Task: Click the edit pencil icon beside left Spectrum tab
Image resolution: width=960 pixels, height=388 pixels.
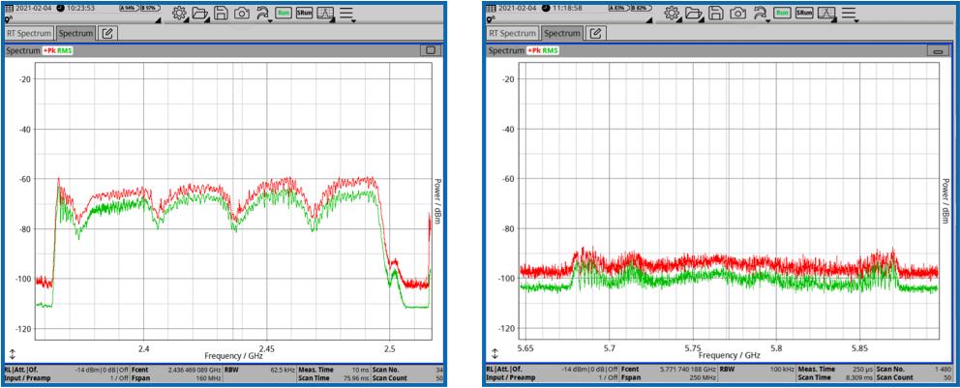Action: pyautogui.click(x=107, y=33)
